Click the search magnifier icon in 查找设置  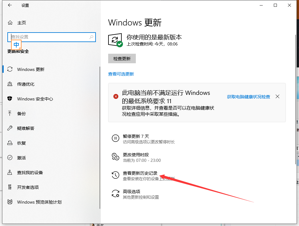tap(91, 37)
